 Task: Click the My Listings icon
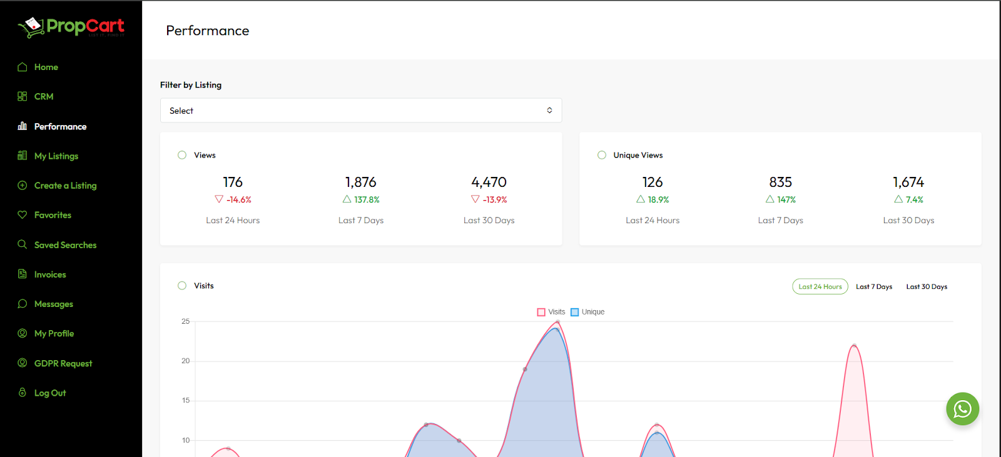click(23, 156)
